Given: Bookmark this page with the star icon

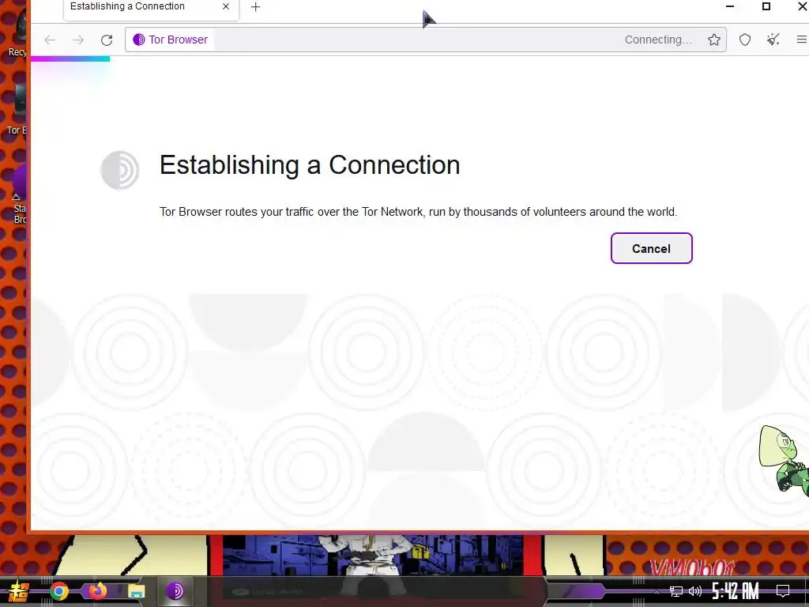Looking at the screenshot, I should [714, 40].
